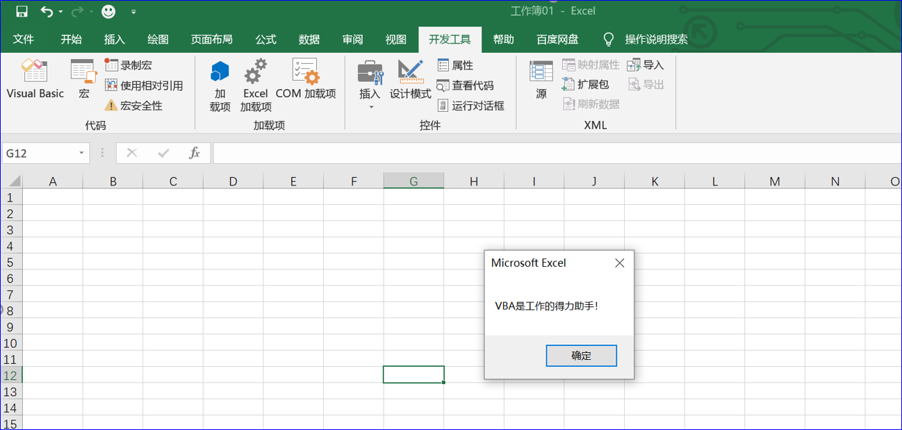Click 导入 to import XML
The image size is (902, 430).
point(646,65)
